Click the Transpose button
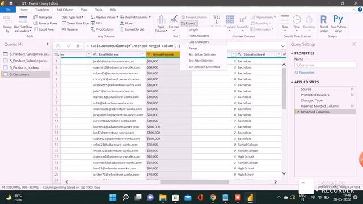 [43, 18]
